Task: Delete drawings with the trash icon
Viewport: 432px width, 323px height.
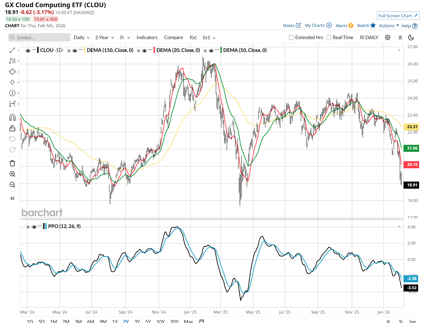Action: 12,163
